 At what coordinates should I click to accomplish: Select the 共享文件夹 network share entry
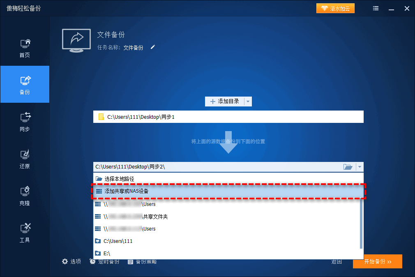(x=227, y=217)
